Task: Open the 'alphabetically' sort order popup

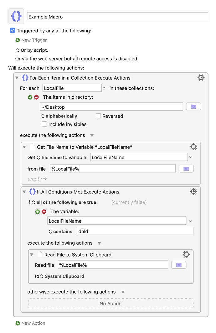Action: tap(59, 116)
